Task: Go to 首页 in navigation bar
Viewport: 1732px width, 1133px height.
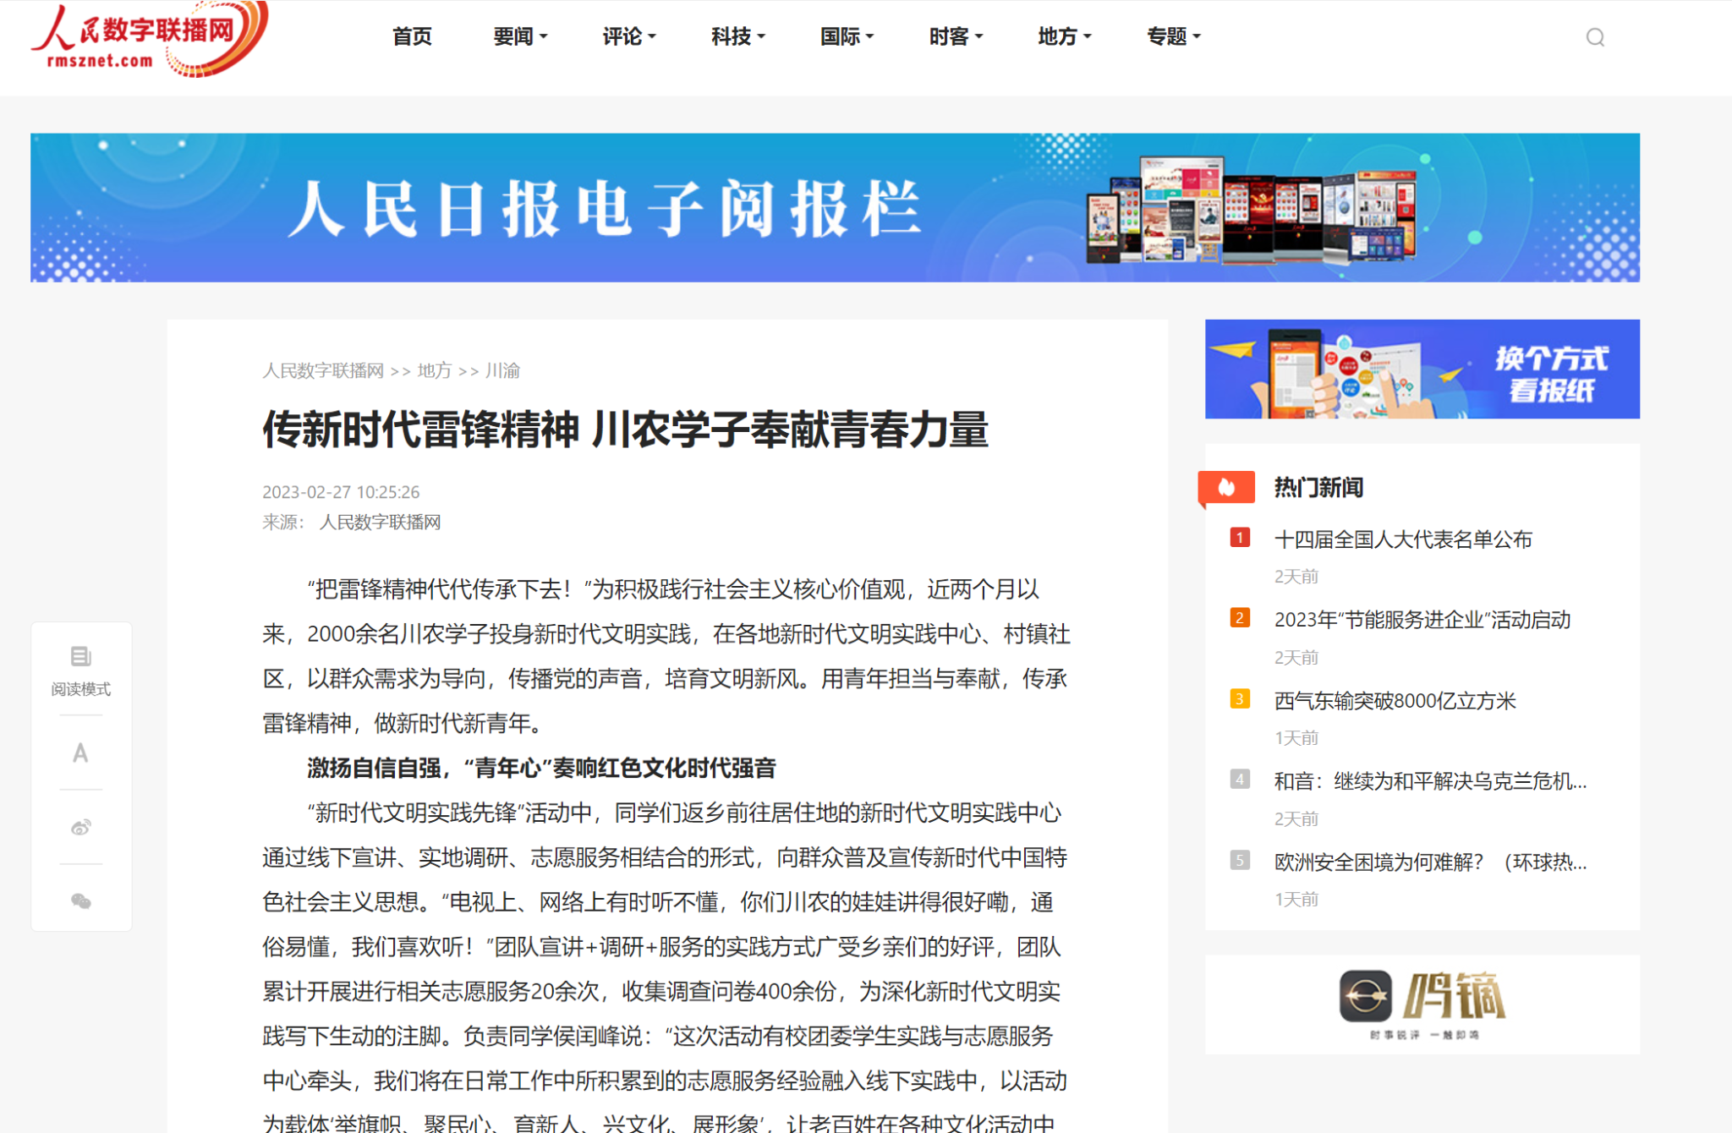Action: (412, 36)
